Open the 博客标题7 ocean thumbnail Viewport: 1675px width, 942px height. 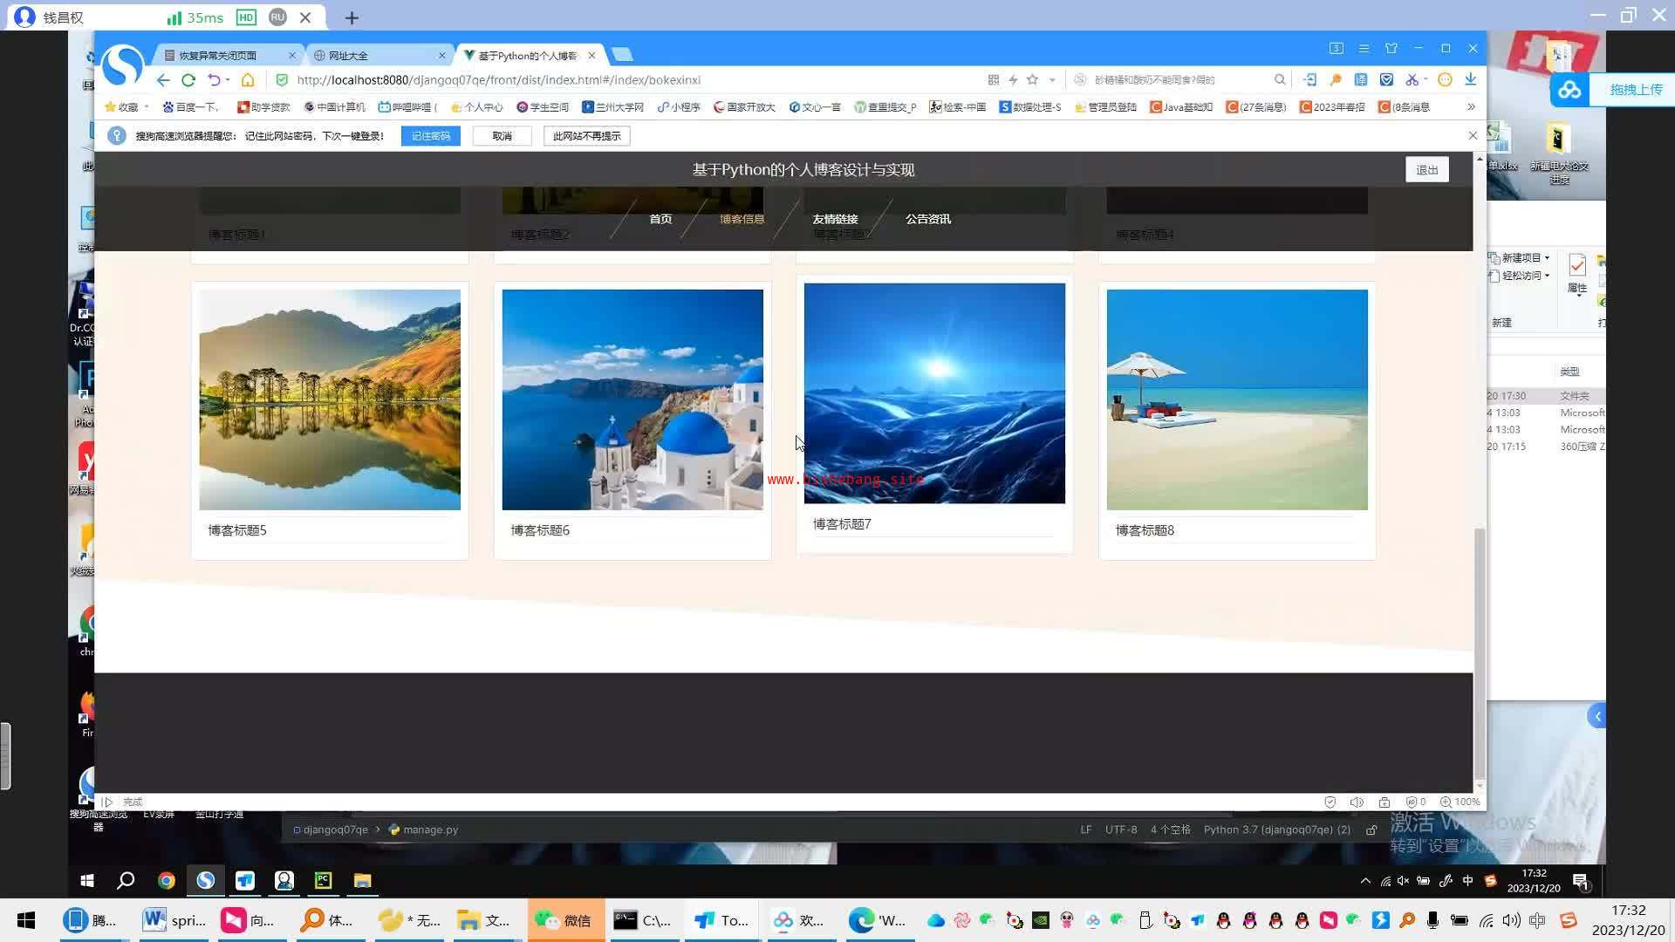tap(934, 392)
